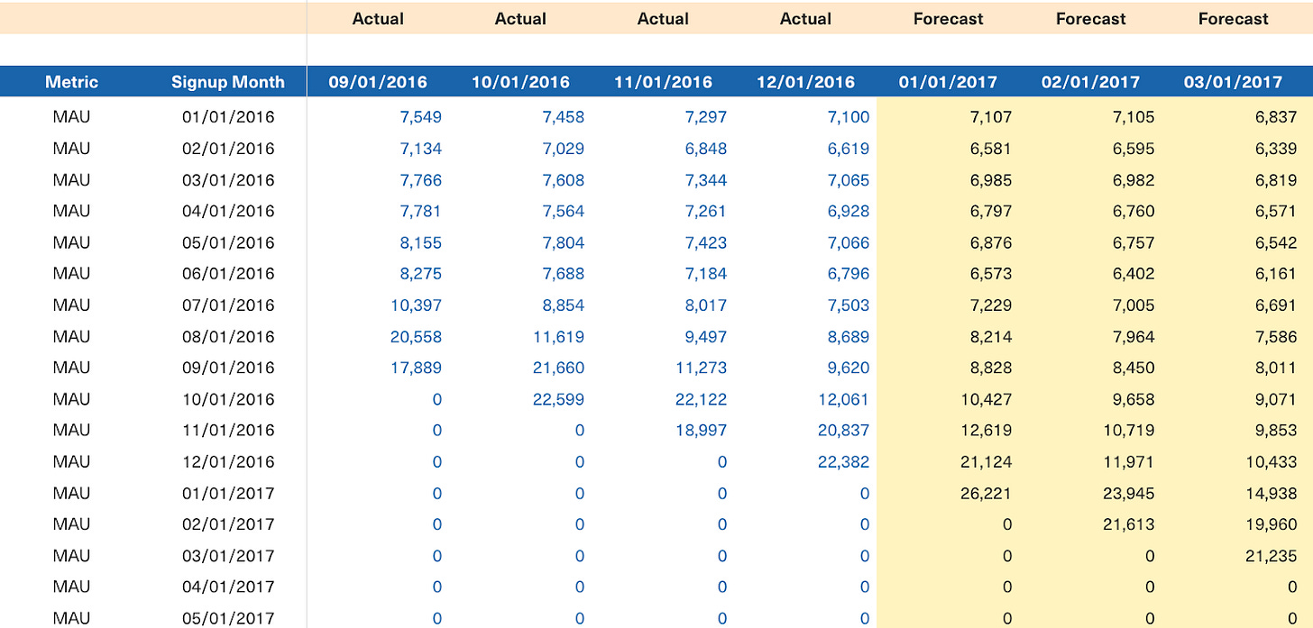The image size is (1313, 628).
Task: Select cell with value 17,889
Action: coord(416,368)
